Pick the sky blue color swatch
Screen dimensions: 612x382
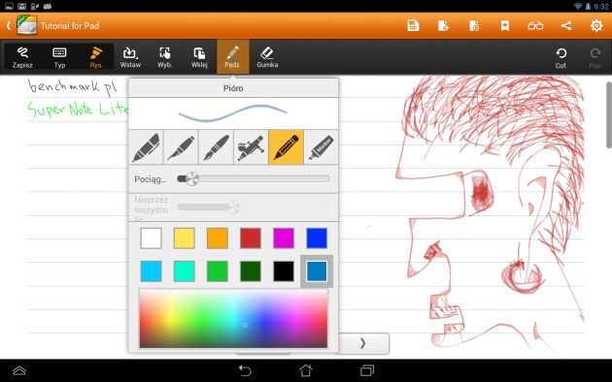click(x=151, y=271)
